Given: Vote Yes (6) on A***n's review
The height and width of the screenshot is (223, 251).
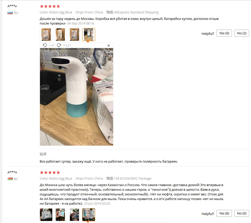Looking at the screenshot, I should click(224, 213).
